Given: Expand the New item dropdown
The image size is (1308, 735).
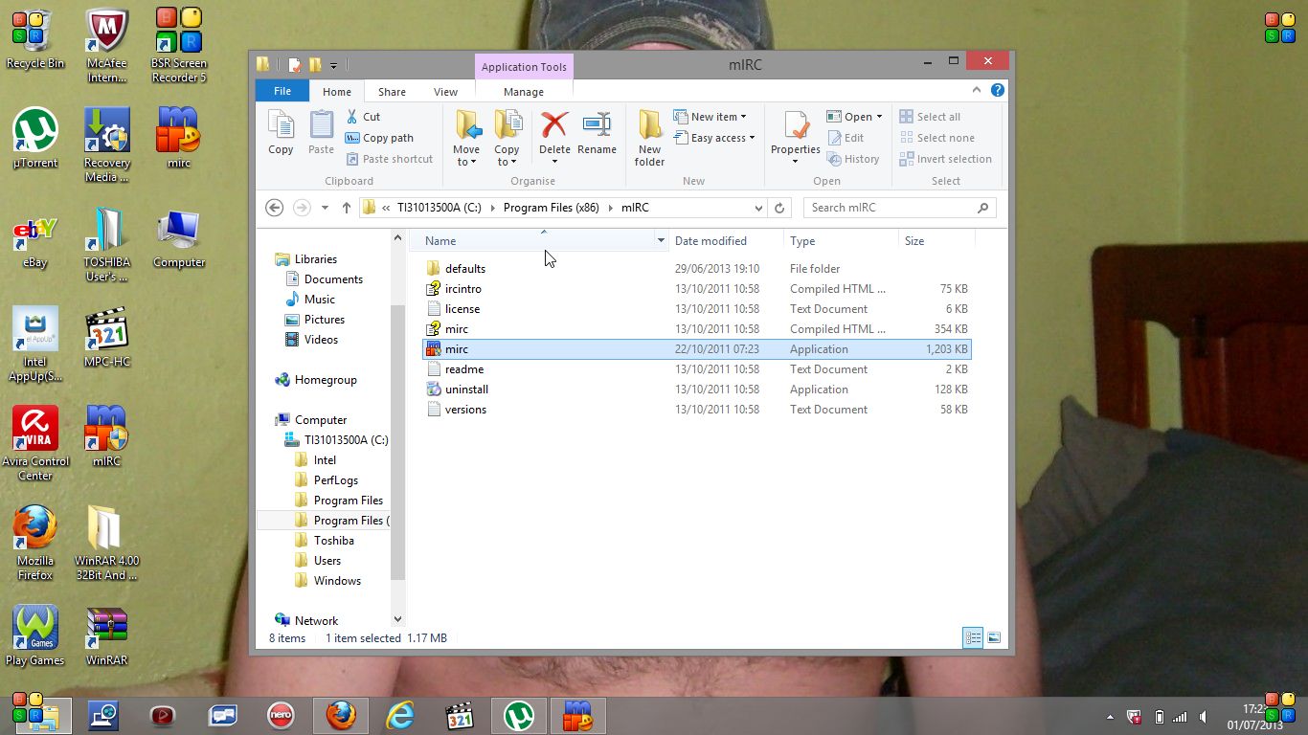Looking at the screenshot, I should [x=710, y=117].
